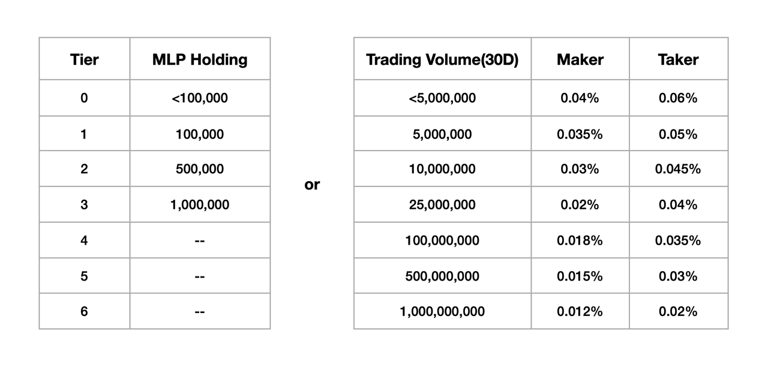Click the Tier column header
768x367 pixels.
pyautogui.click(x=84, y=59)
